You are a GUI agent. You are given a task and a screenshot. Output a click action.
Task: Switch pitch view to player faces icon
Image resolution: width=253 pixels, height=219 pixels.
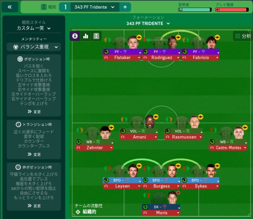point(75,36)
